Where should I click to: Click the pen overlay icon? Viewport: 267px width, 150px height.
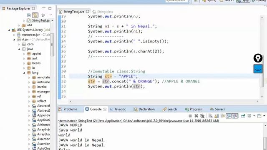[x=258, y=58]
